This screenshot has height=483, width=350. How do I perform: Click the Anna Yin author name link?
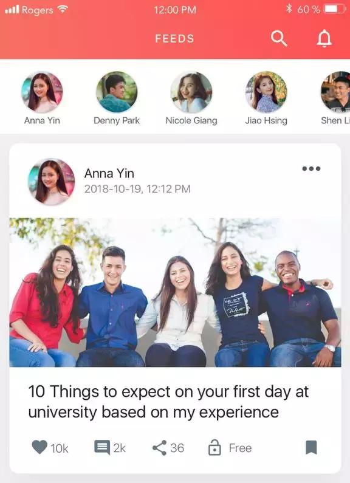click(109, 173)
